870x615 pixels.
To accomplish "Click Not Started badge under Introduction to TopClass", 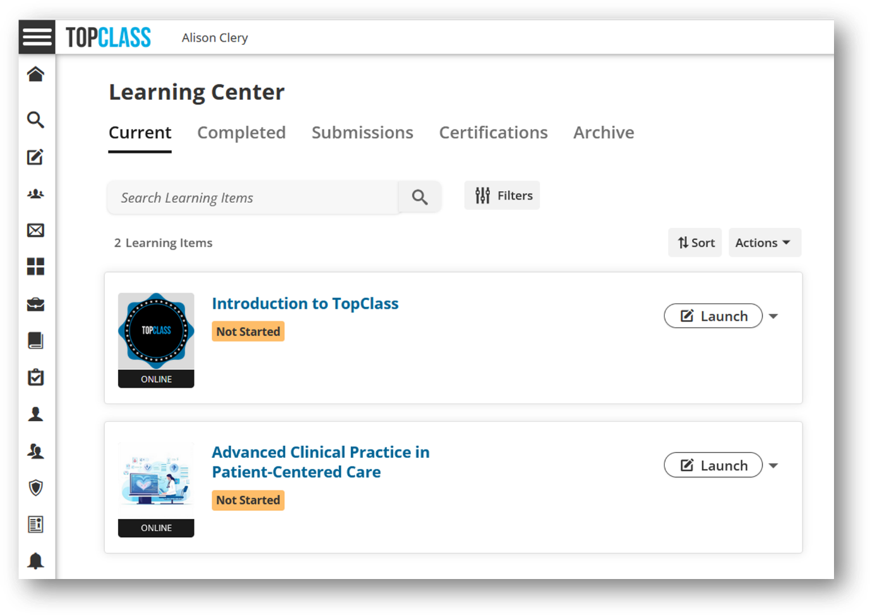I will (x=248, y=331).
